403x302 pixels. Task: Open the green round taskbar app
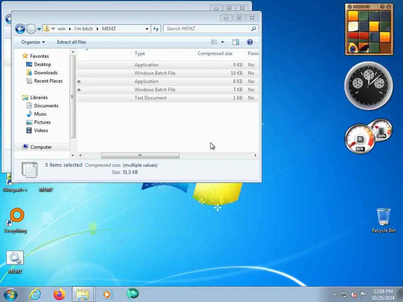click(x=133, y=293)
